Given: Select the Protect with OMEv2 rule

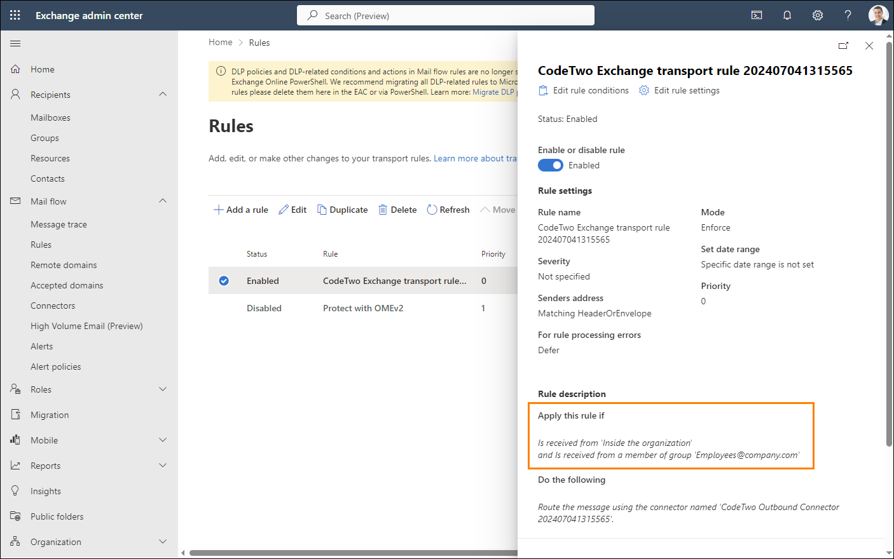Looking at the screenshot, I should tap(363, 308).
